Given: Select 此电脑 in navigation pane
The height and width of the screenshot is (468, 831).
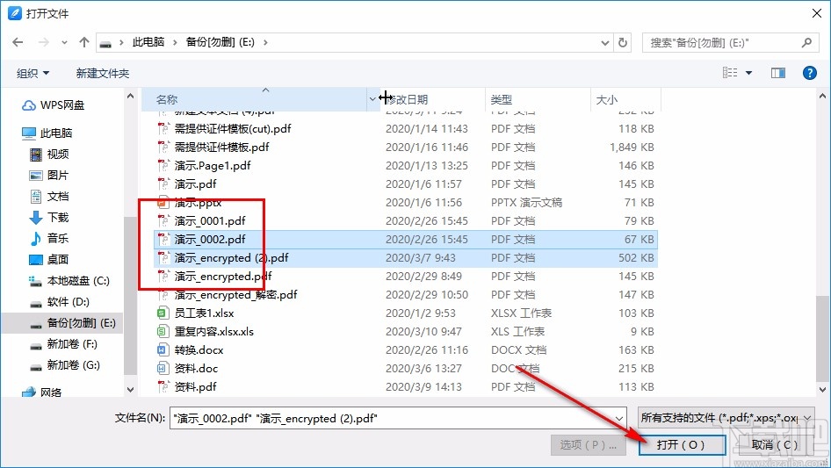Looking at the screenshot, I should pyautogui.click(x=47, y=133).
